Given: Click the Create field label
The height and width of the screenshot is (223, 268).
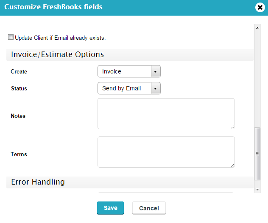Looking at the screenshot, I should 19,71.
